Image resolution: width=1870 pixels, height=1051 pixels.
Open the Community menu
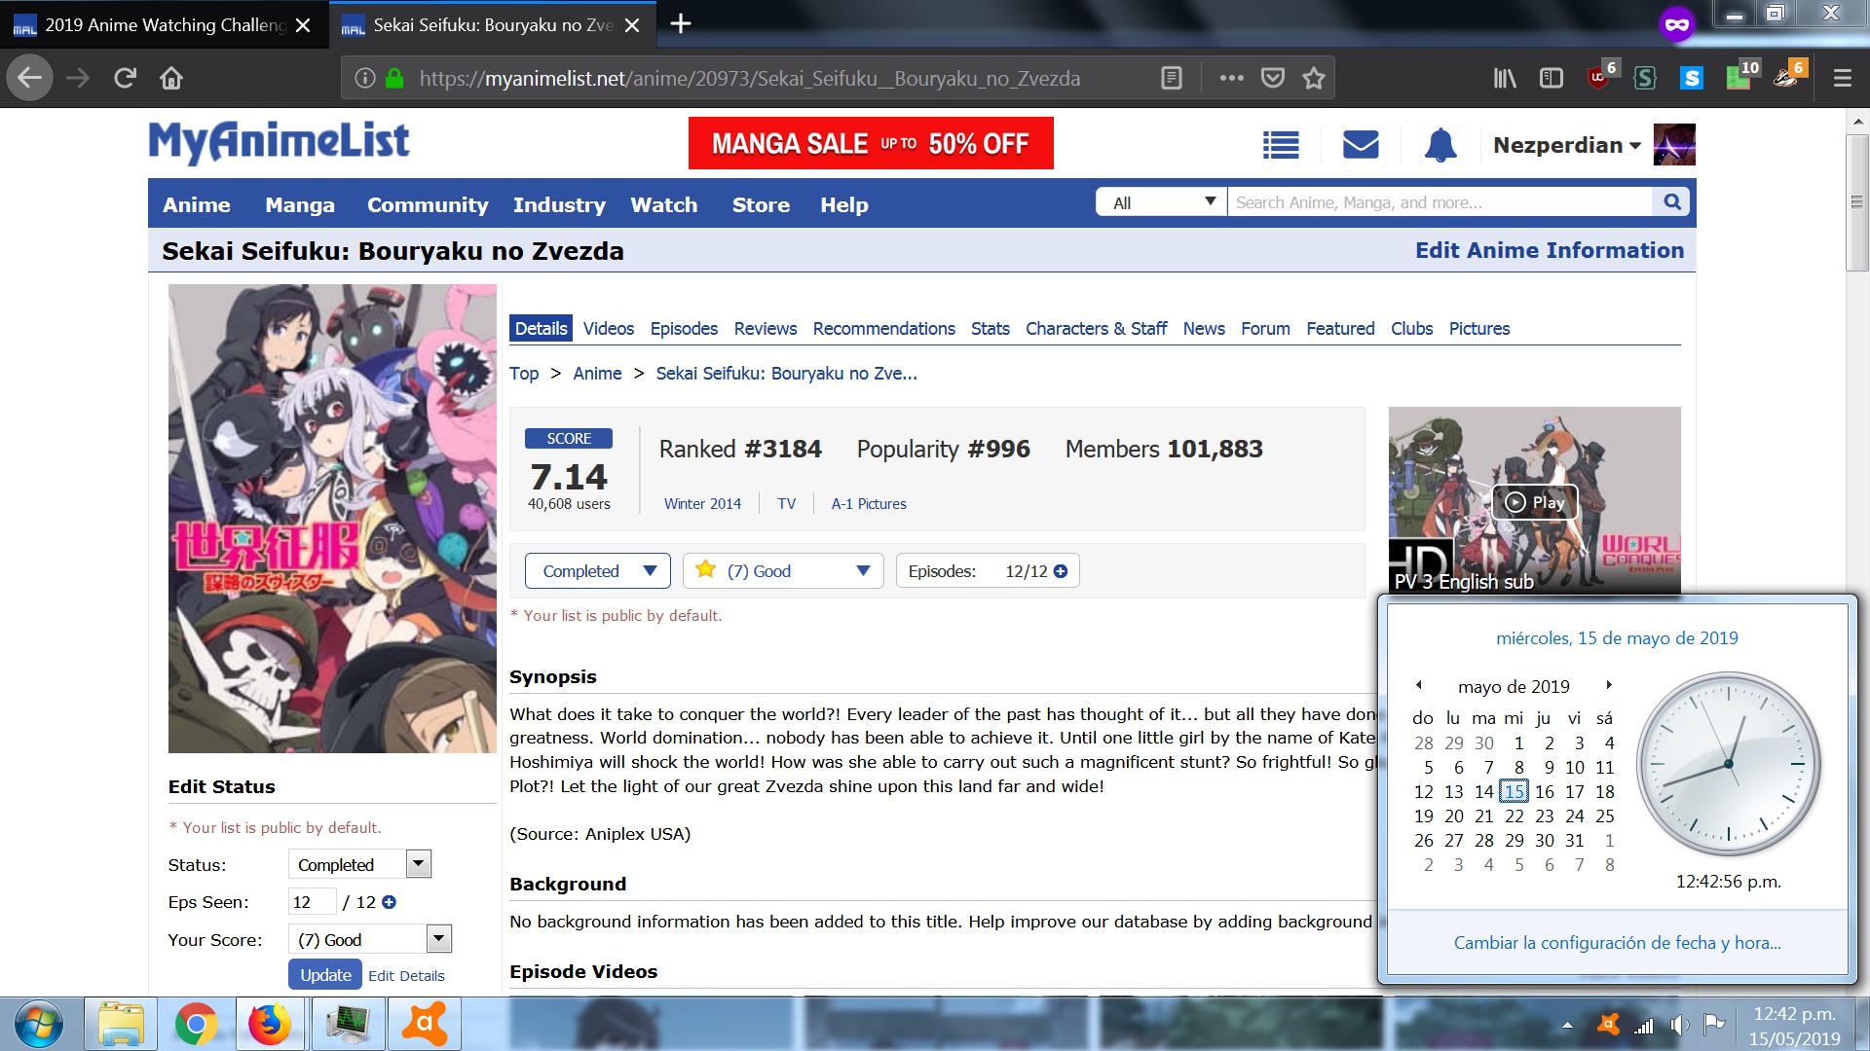point(428,205)
